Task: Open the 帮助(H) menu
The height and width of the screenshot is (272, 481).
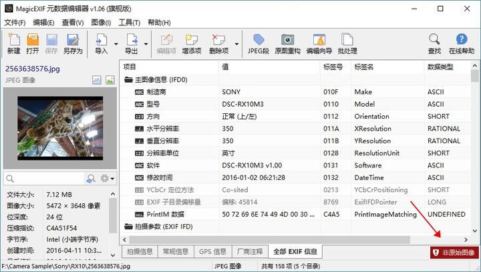Action: pyautogui.click(x=159, y=23)
